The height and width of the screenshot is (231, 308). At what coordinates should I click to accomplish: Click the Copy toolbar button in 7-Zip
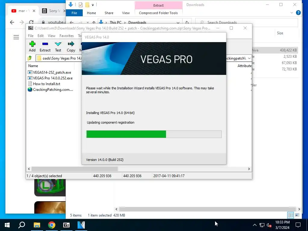click(71, 47)
